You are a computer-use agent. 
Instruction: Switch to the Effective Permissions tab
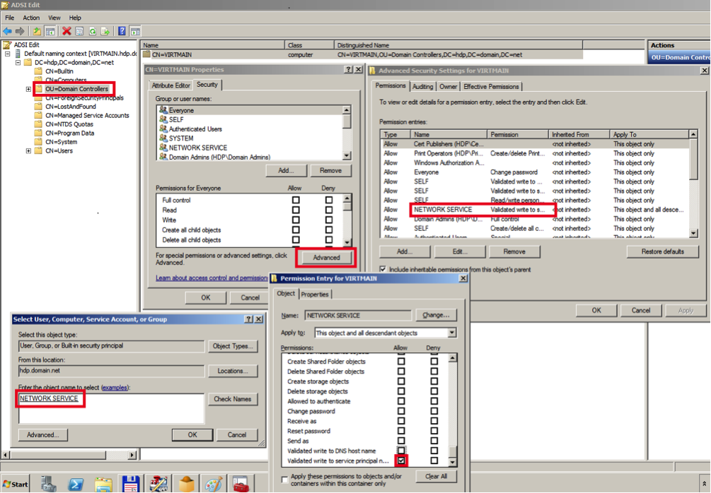[491, 86]
